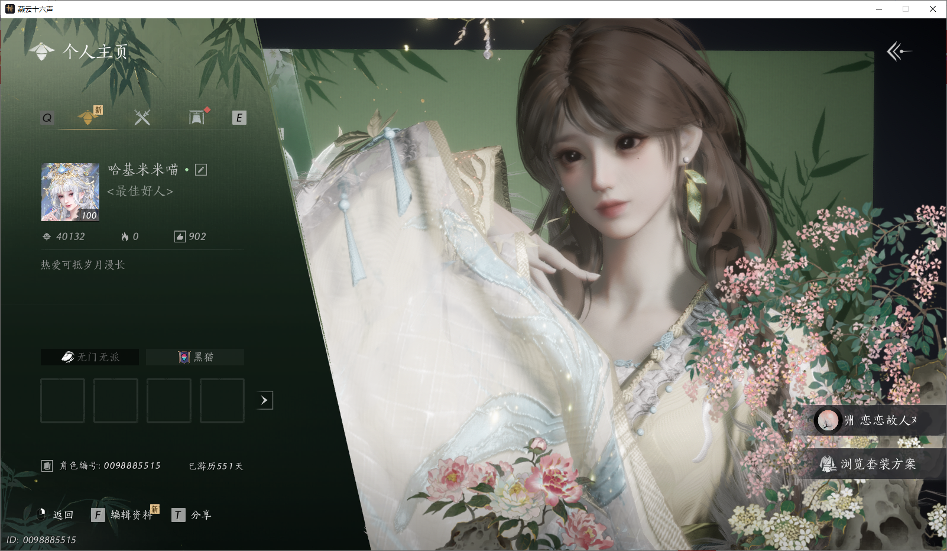Click the back arrow icon at top right

899,51
